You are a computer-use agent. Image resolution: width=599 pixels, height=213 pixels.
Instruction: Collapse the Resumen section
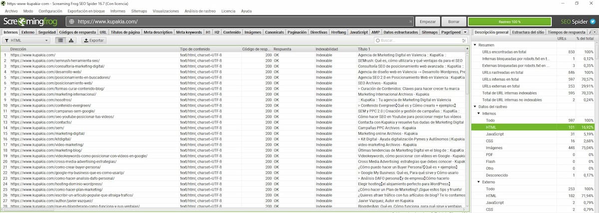(x=475, y=45)
